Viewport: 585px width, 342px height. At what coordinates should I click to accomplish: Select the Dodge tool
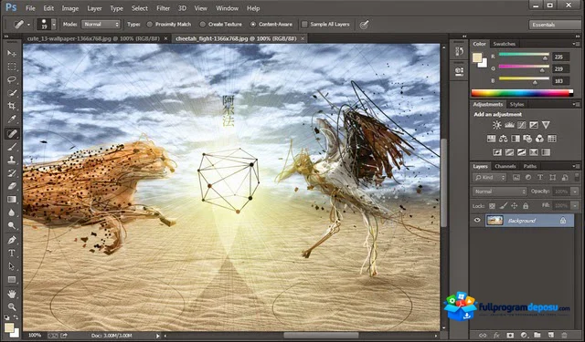[12, 226]
